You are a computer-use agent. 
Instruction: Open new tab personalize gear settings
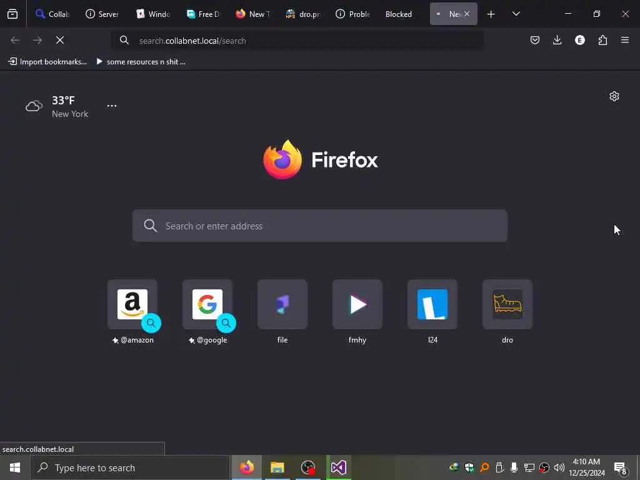614,96
